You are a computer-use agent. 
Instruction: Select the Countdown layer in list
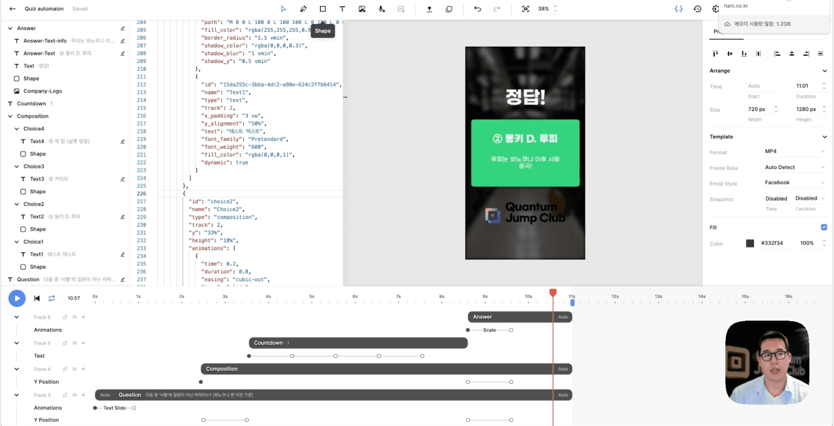tap(31, 104)
